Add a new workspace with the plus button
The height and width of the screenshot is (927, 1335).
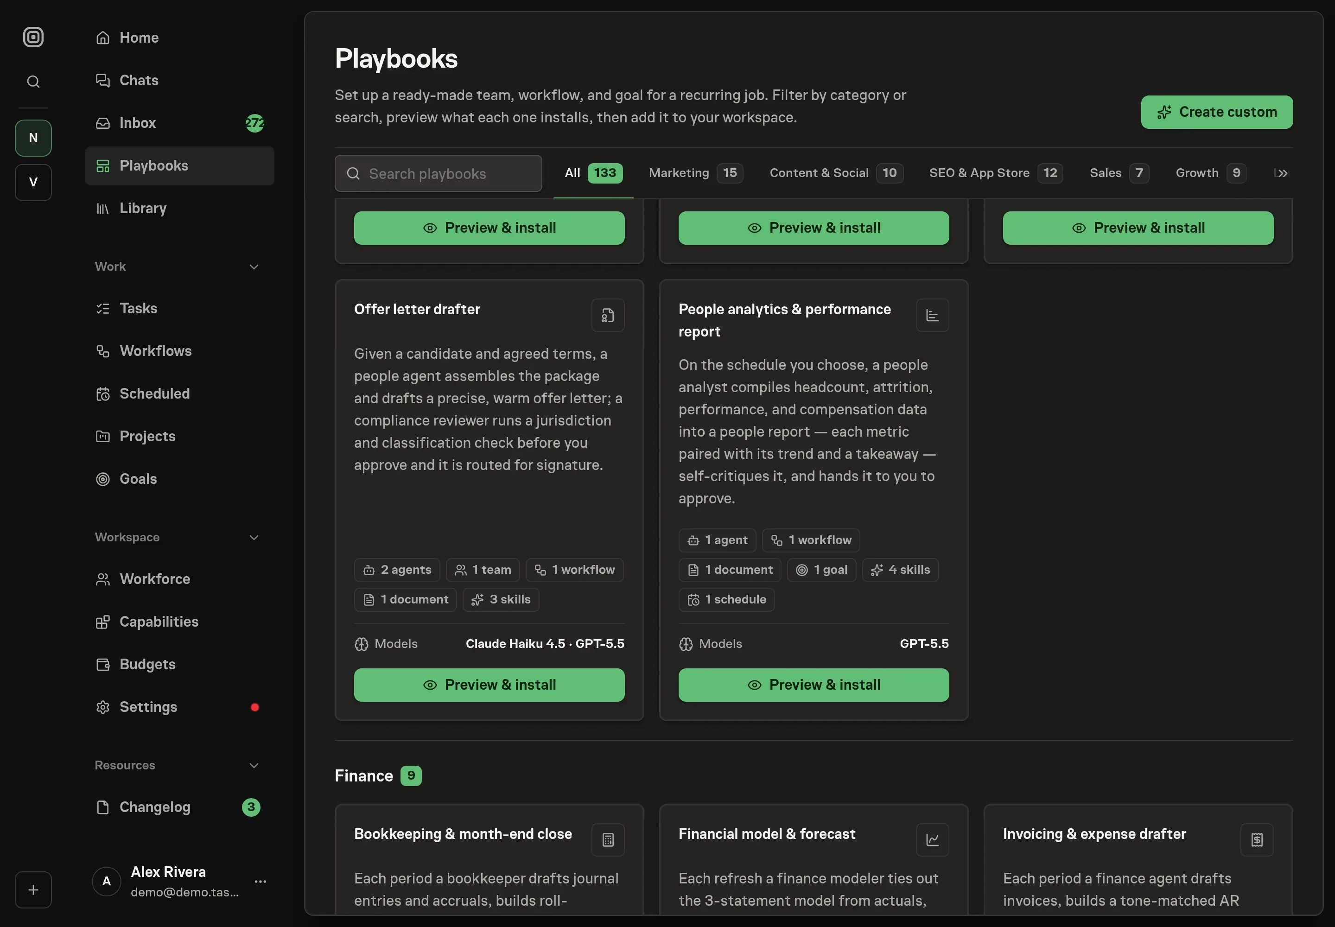(33, 889)
